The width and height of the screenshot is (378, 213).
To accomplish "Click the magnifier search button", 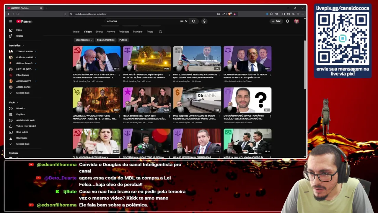I will (x=194, y=21).
